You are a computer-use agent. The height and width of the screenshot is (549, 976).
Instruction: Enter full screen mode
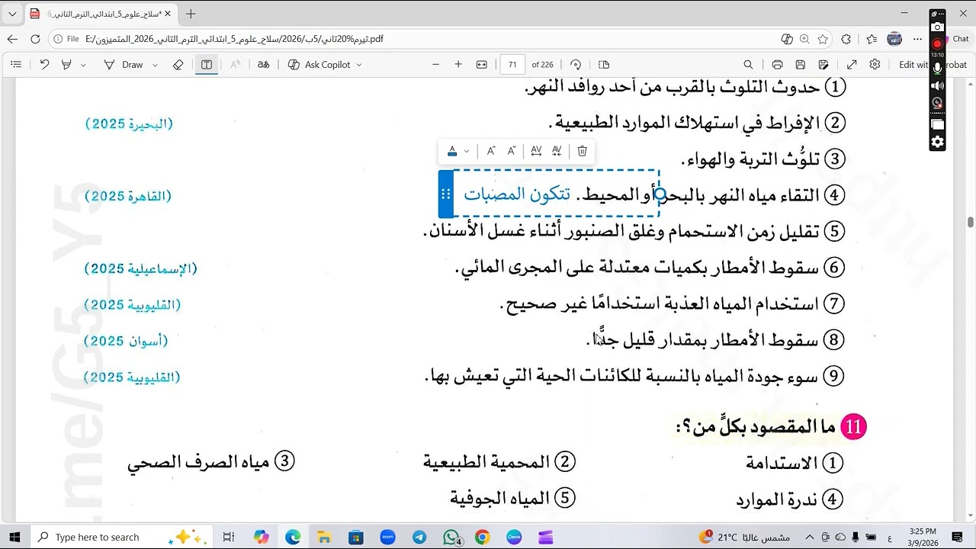point(852,65)
